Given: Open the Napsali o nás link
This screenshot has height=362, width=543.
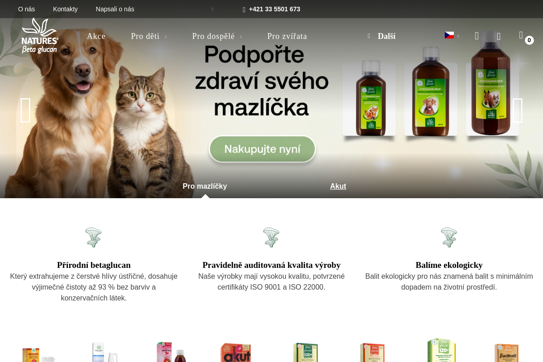Looking at the screenshot, I should [x=115, y=9].
